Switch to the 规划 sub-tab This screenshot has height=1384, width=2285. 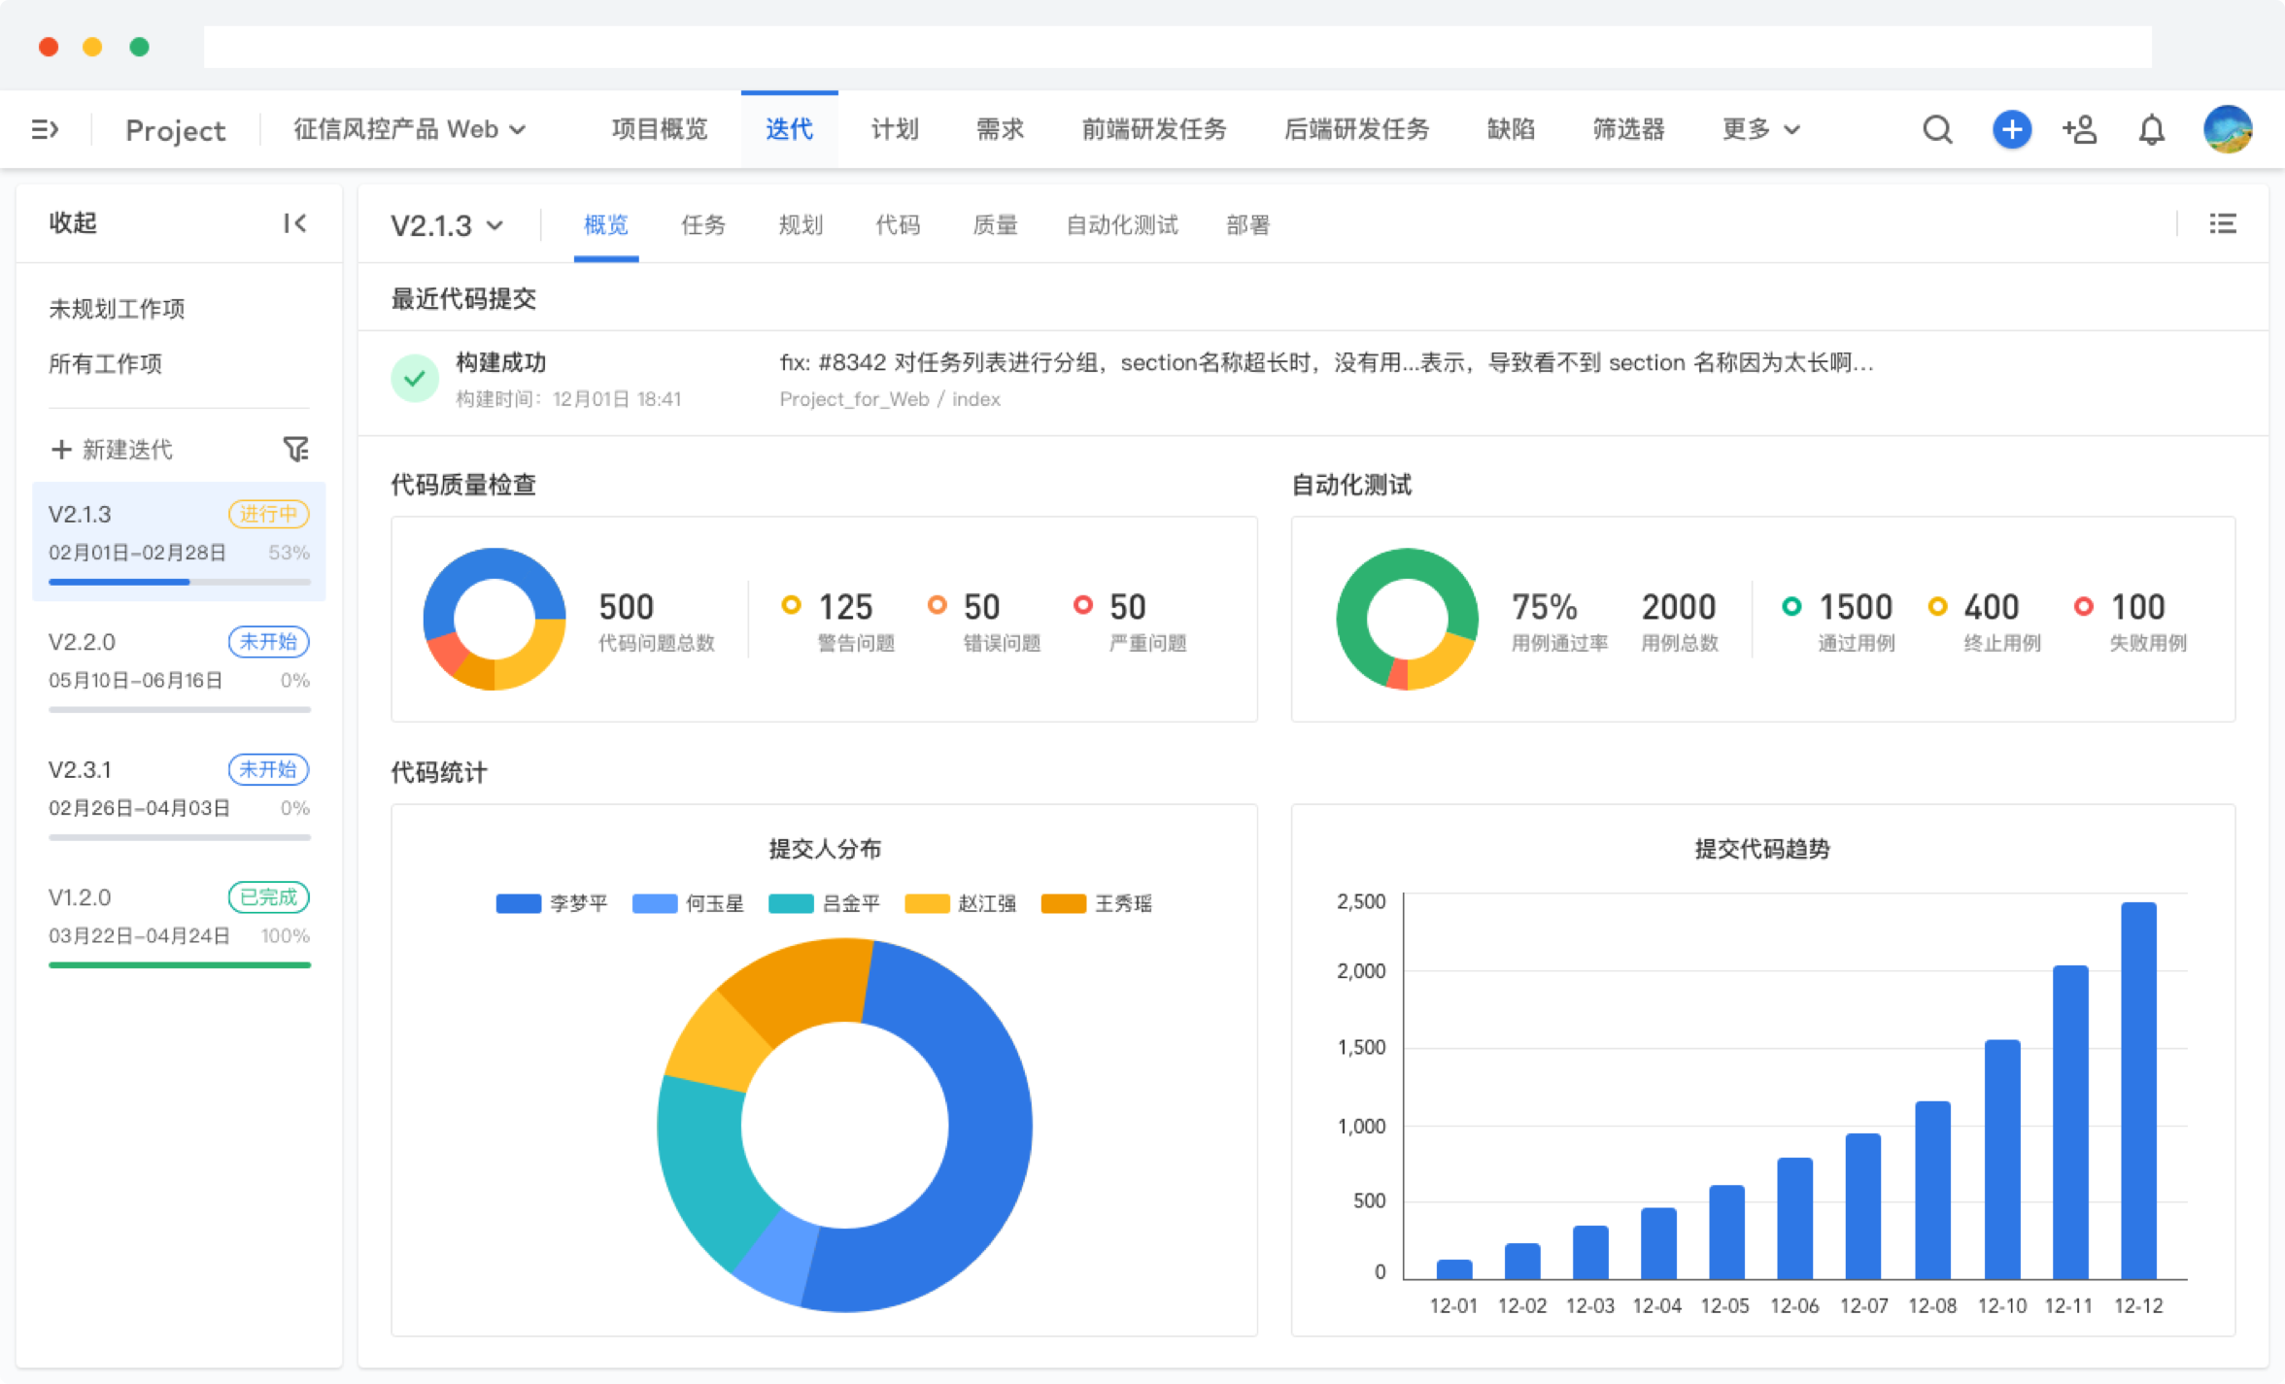tap(801, 225)
